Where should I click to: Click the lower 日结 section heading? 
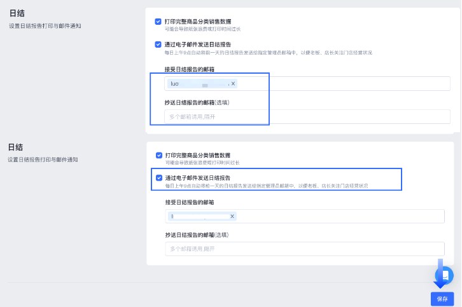16,147
